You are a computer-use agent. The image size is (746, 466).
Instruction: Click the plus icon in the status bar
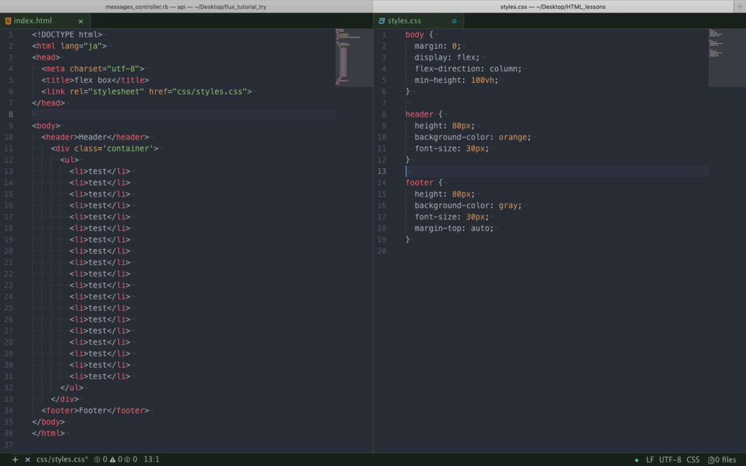tap(15, 459)
